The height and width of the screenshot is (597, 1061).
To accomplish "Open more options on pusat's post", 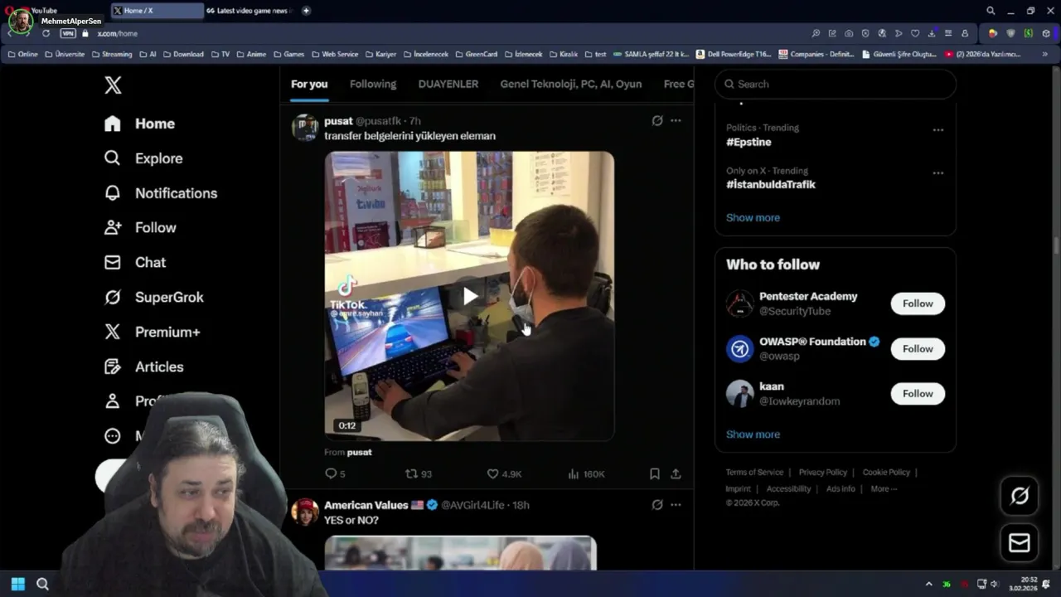I will (676, 121).
